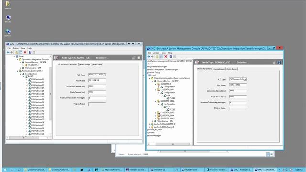Select PLC005 Parameters tab in right window
The height and width of the screenshot is (172, 306).
[205, 69]
